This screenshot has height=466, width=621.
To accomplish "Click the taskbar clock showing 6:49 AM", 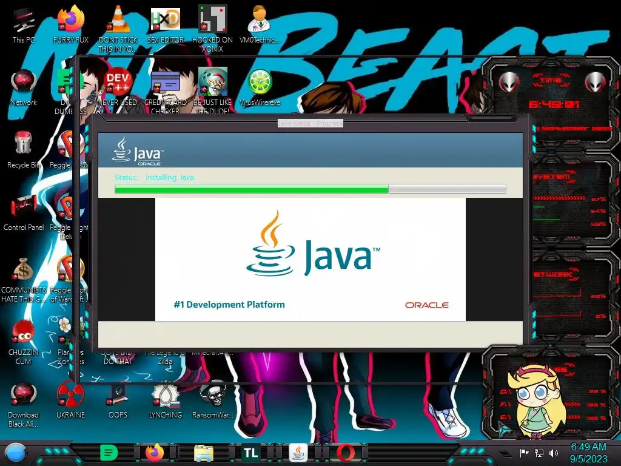I will 588,447.
